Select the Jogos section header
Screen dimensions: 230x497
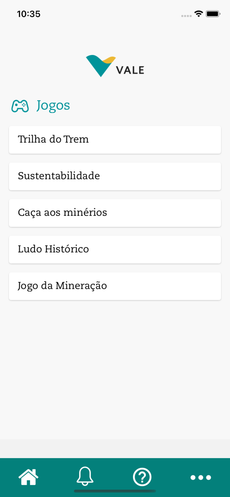pos(53,105)
